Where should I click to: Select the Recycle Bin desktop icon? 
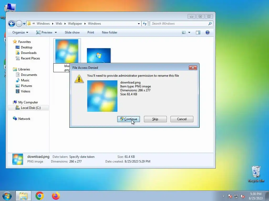click(x=256, y=174)
